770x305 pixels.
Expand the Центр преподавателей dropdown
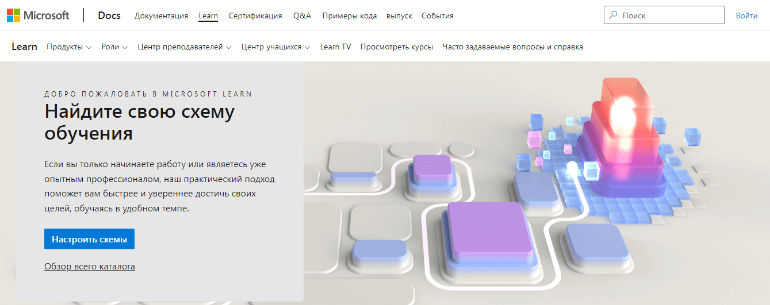185,47
